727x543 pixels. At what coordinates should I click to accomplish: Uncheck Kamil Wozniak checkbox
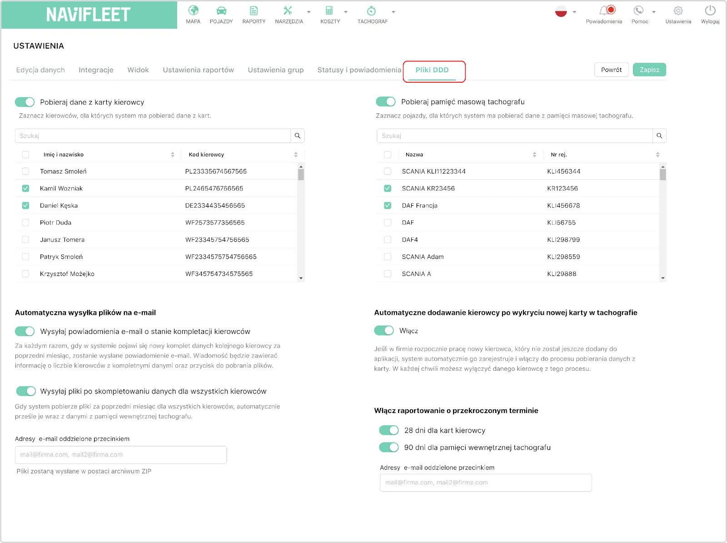click(x=25, y=188)
